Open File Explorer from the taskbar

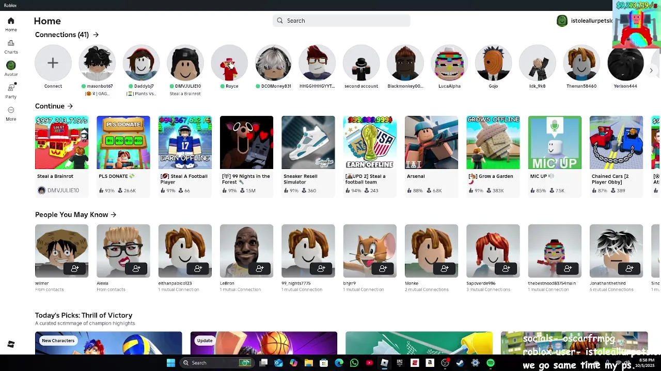tap(308, 363)
